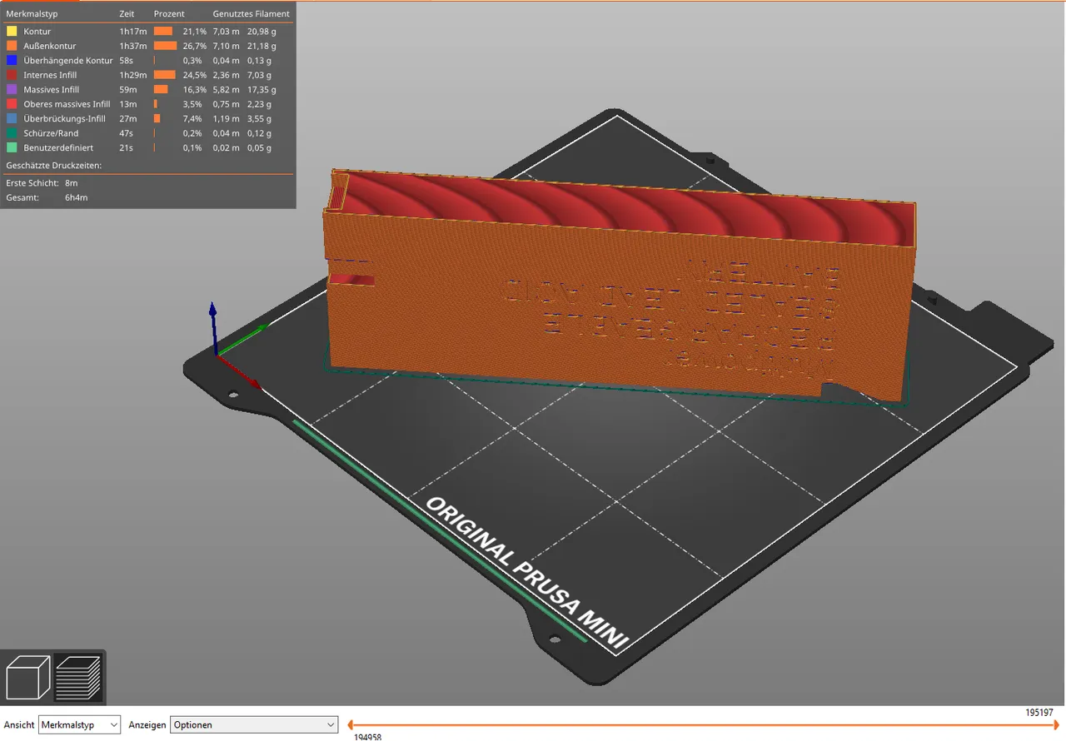Screen dimensions: 1066x741
Task: Expand the Anzeigen Optionen dropdown
Action: click(254, 725)
